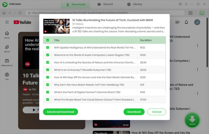
Task: Click the URL address bar
Action: [x=105, y=13]
